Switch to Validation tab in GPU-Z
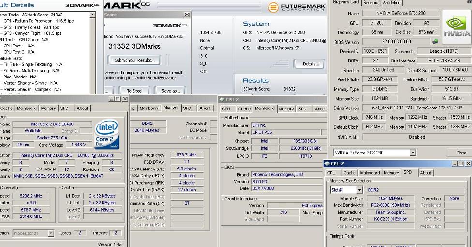This screenshot has width=472, height=247. click(x=391, y=3)
